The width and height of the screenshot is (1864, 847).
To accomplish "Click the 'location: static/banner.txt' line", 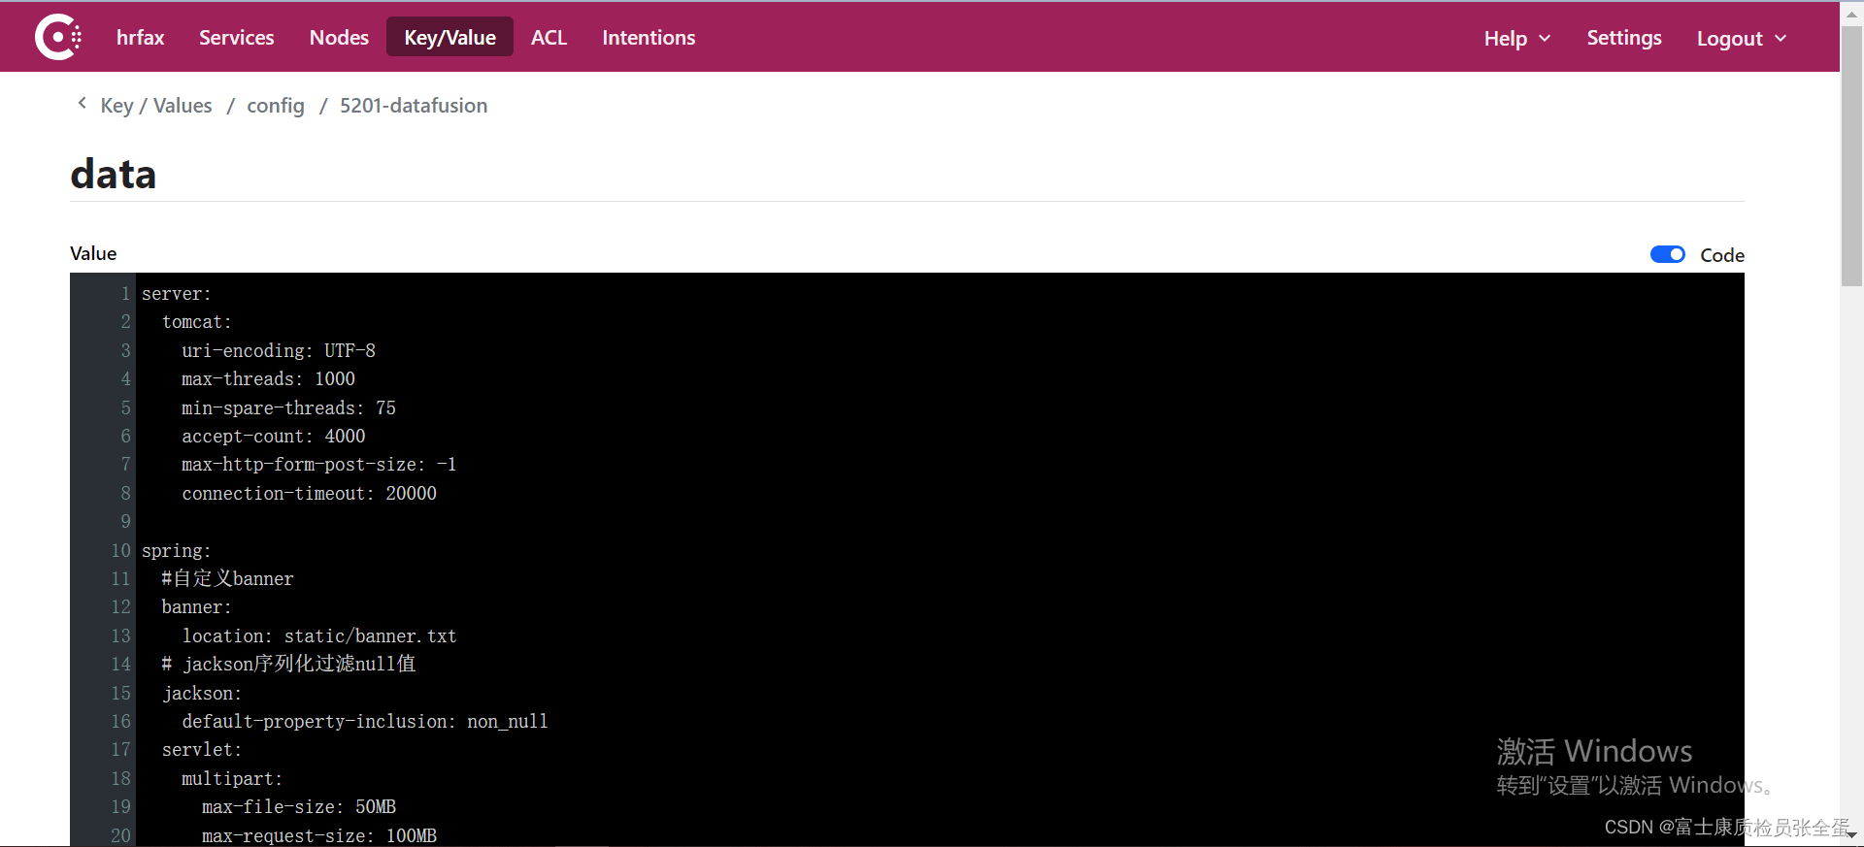I will coord(318,636).
